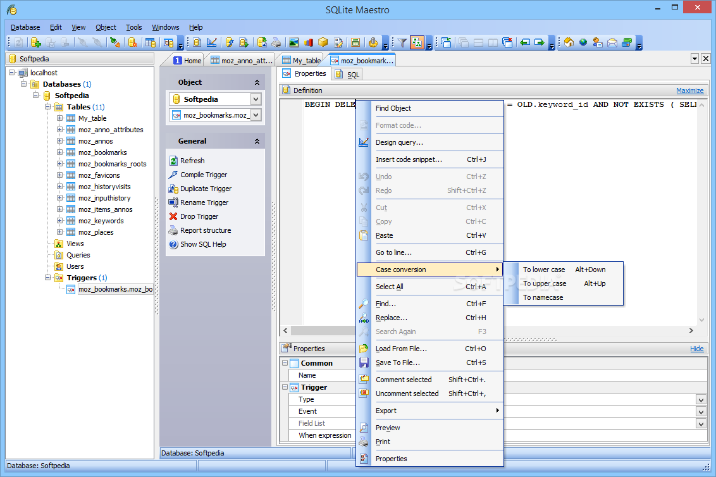Image resolution: width=716 pixels, height=477 pixels.
Task: Click the editor vertical scroll down arrow
Action: pyautogui.click(x=701, y=320)
